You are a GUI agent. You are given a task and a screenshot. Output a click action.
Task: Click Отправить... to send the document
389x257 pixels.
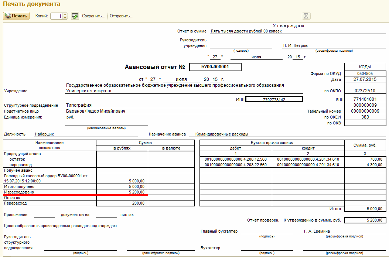coord(122,16)
